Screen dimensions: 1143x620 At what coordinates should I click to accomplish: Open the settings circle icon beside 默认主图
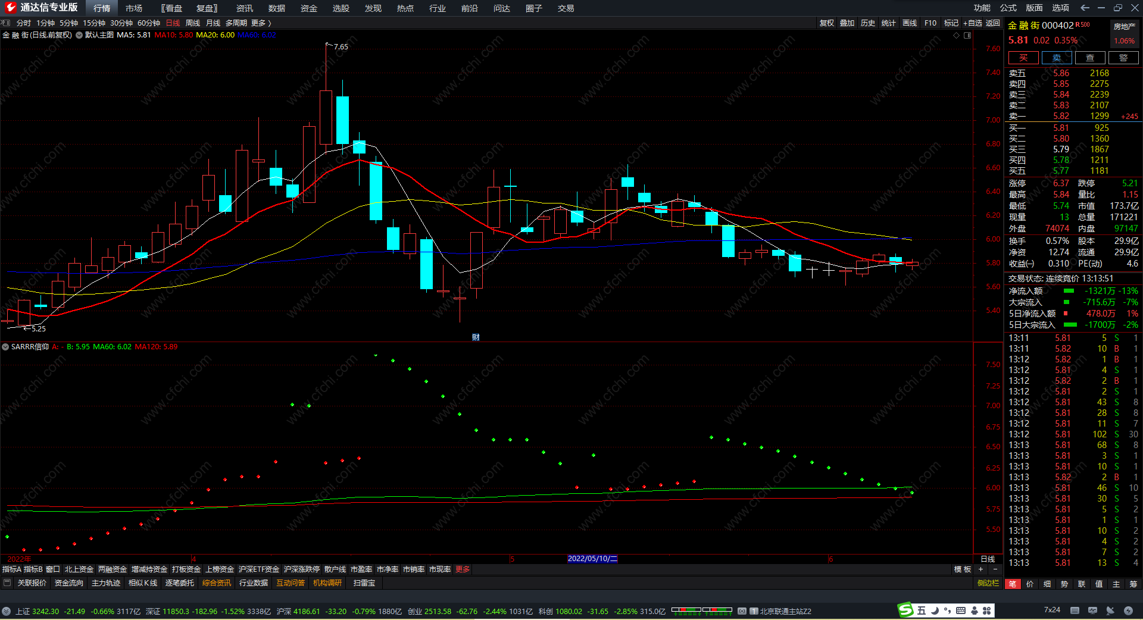click(79, 35)
